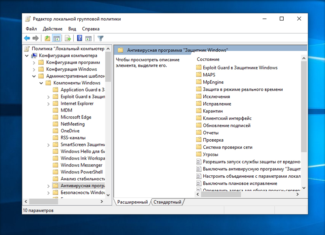Collapse the Компоненты Windows node
The width and height of the screenshot is (325, 235).
pyautogui.click(x=41, y=83)
